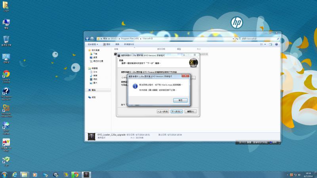Open the Recycle Bin desktop icon
This screenshot has height=178, width=317.
pos(6,40)
